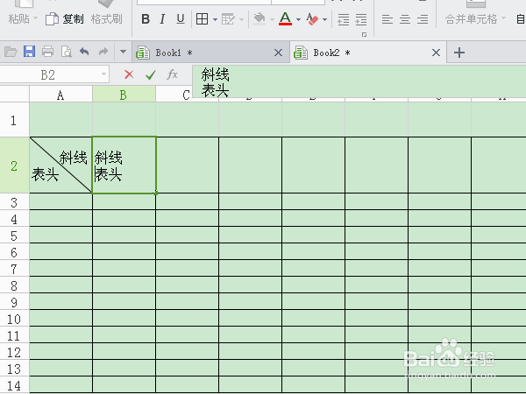Select column A header

(x=60, y=95)
